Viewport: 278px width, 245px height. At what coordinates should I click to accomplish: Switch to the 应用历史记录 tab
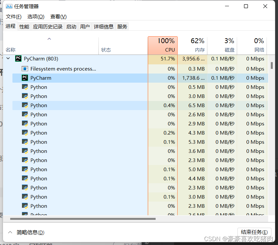pyautogui.click(x=48, y=26)
